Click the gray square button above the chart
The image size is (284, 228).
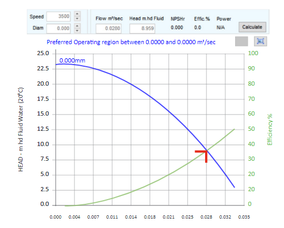tap(241, 42)
